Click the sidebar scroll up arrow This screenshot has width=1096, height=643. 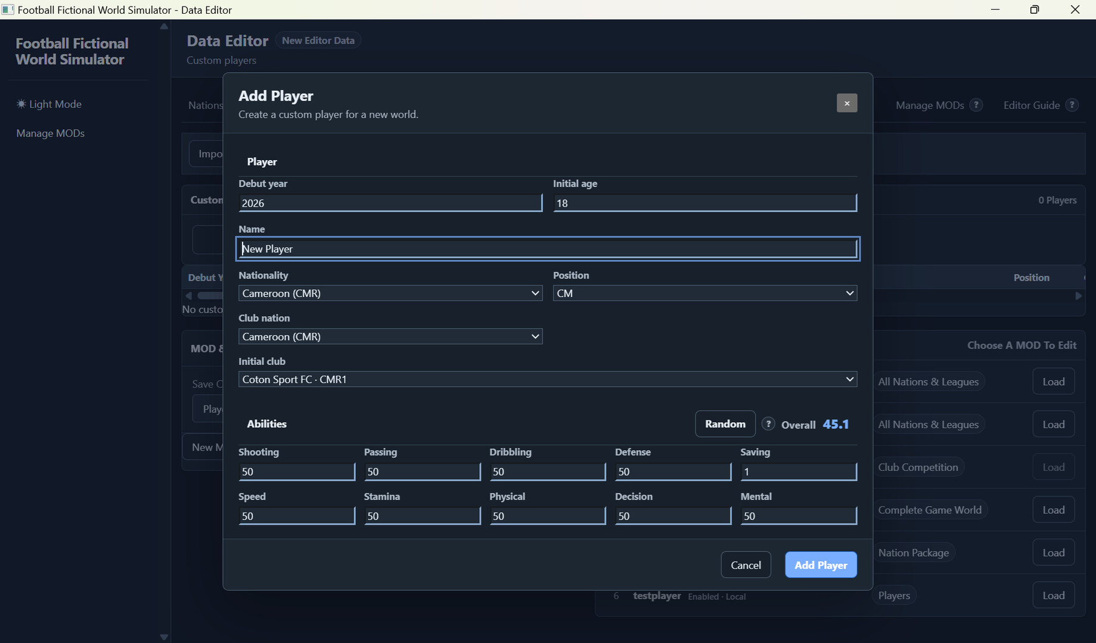coord(164,26)
